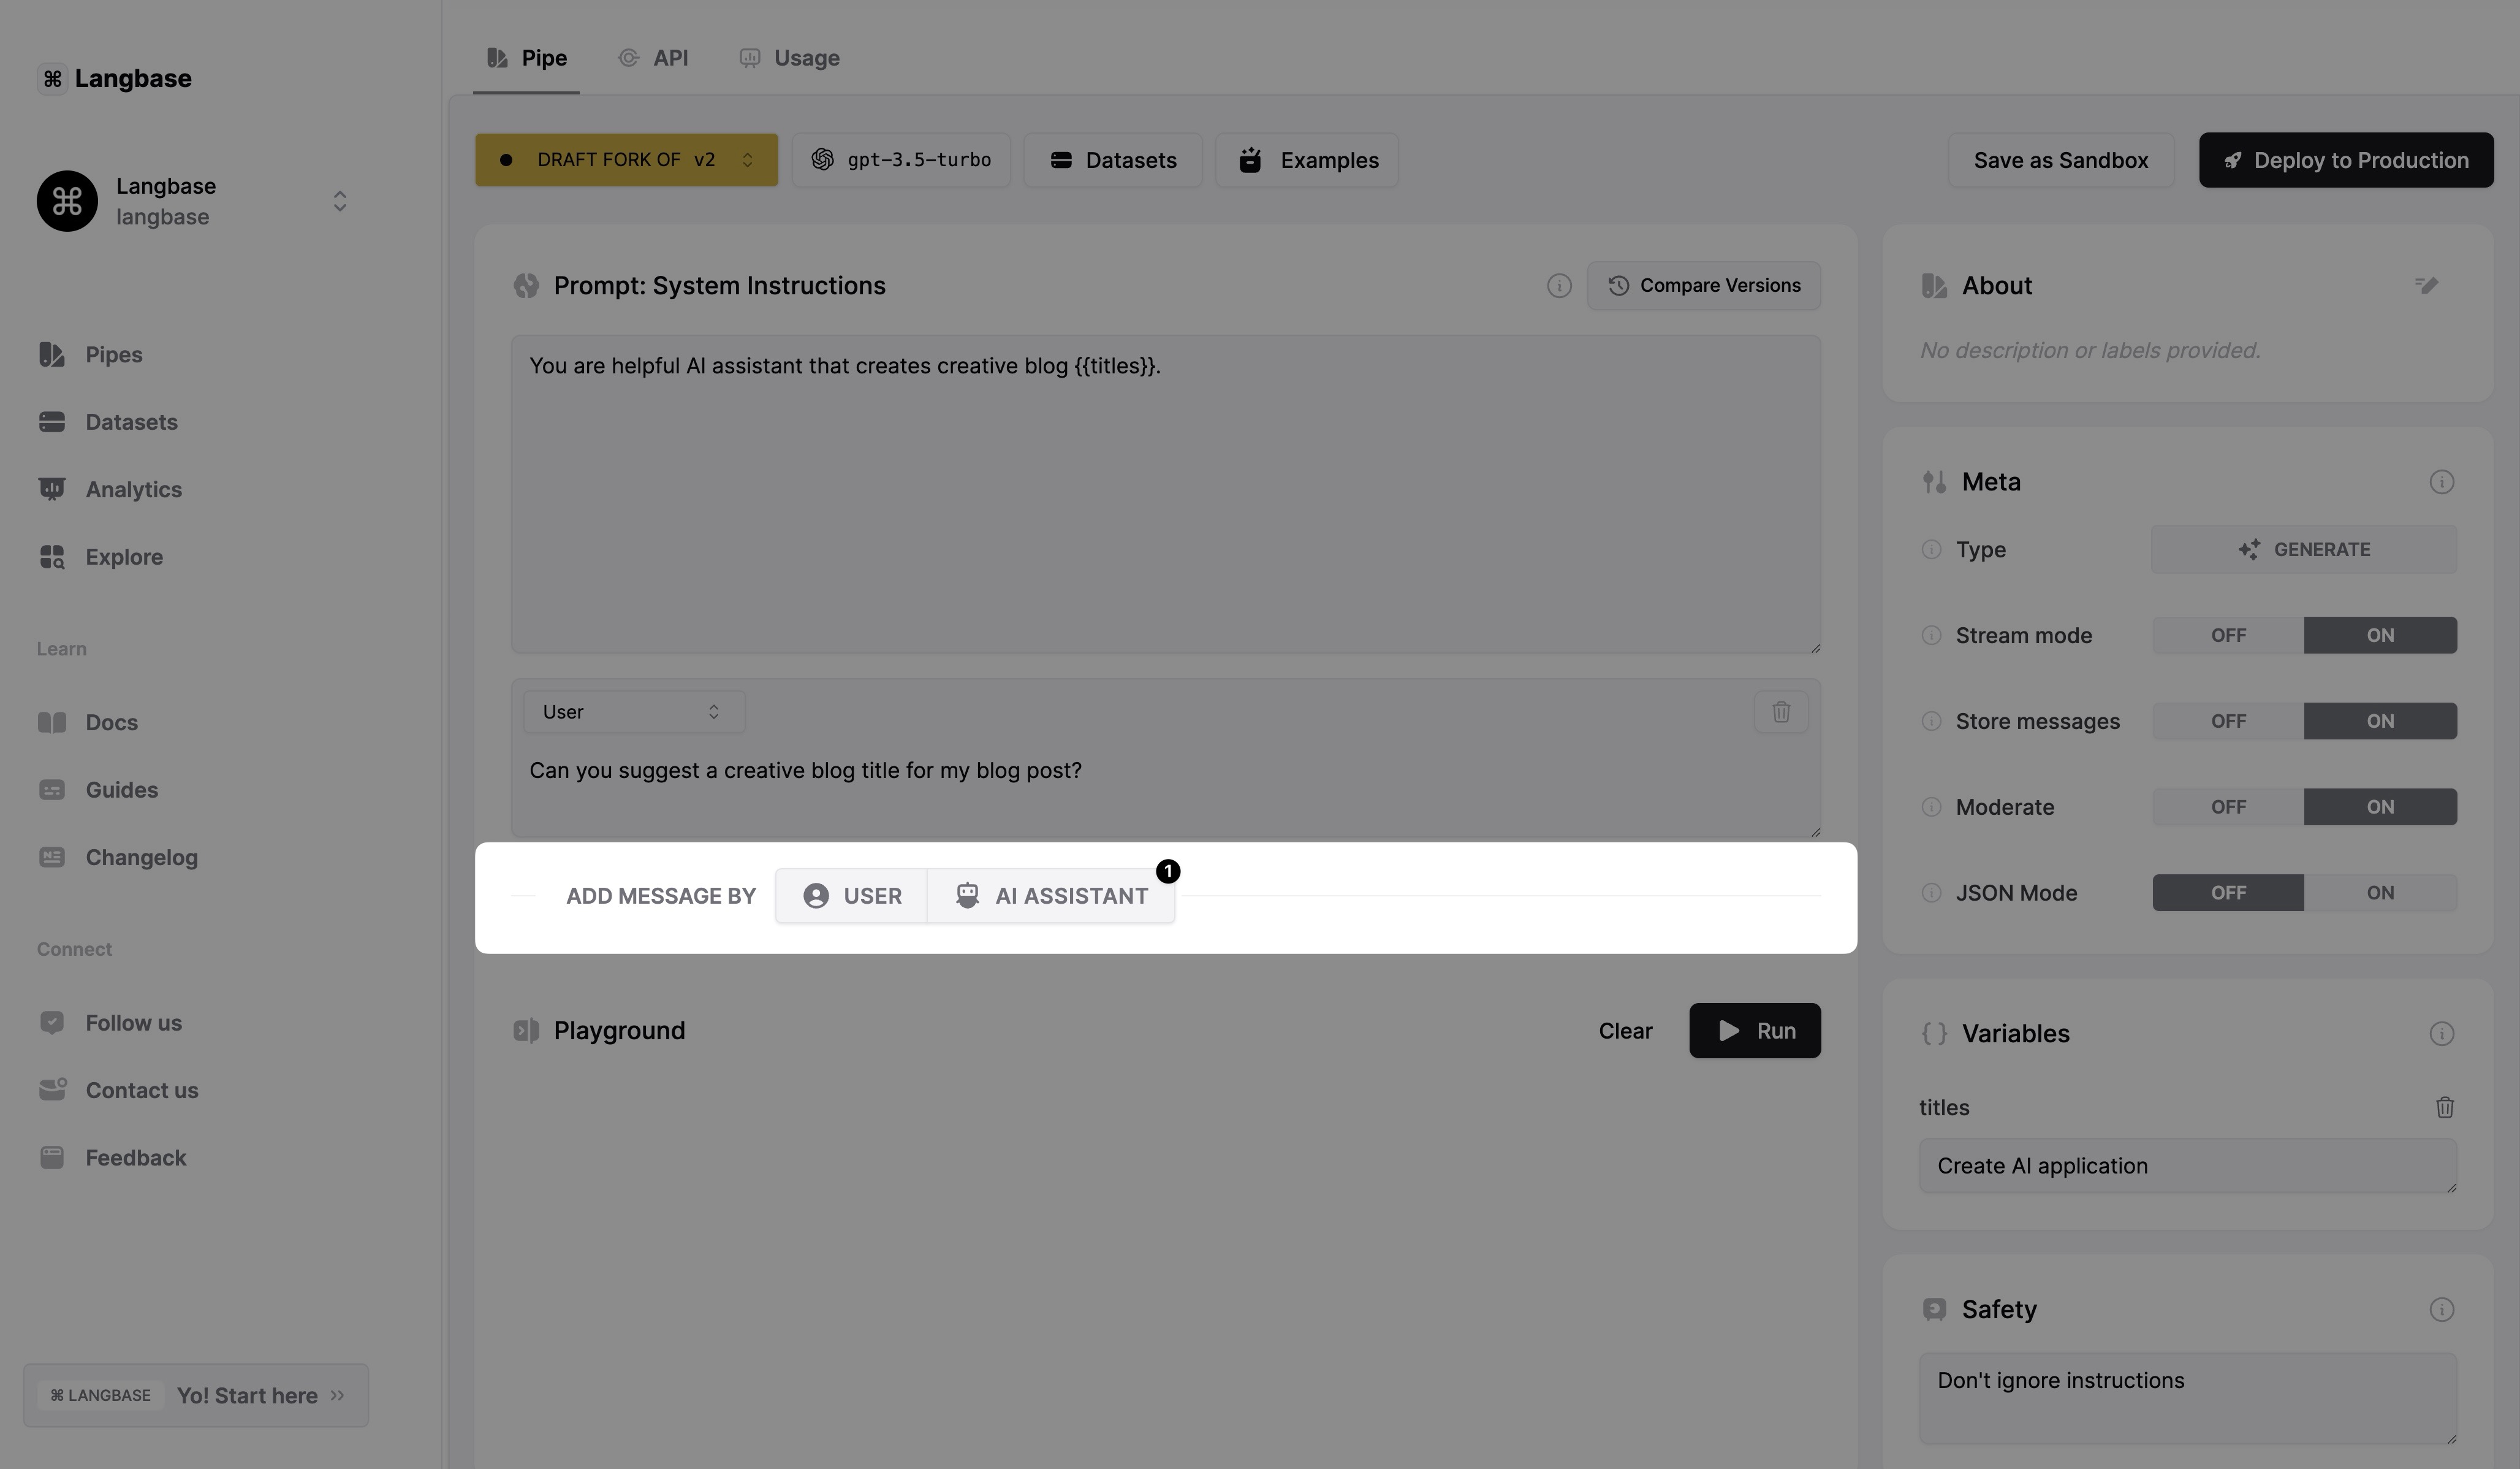Open Analytics from the sidebar
Viewport: 2520px width, 1469px height.
133,489
